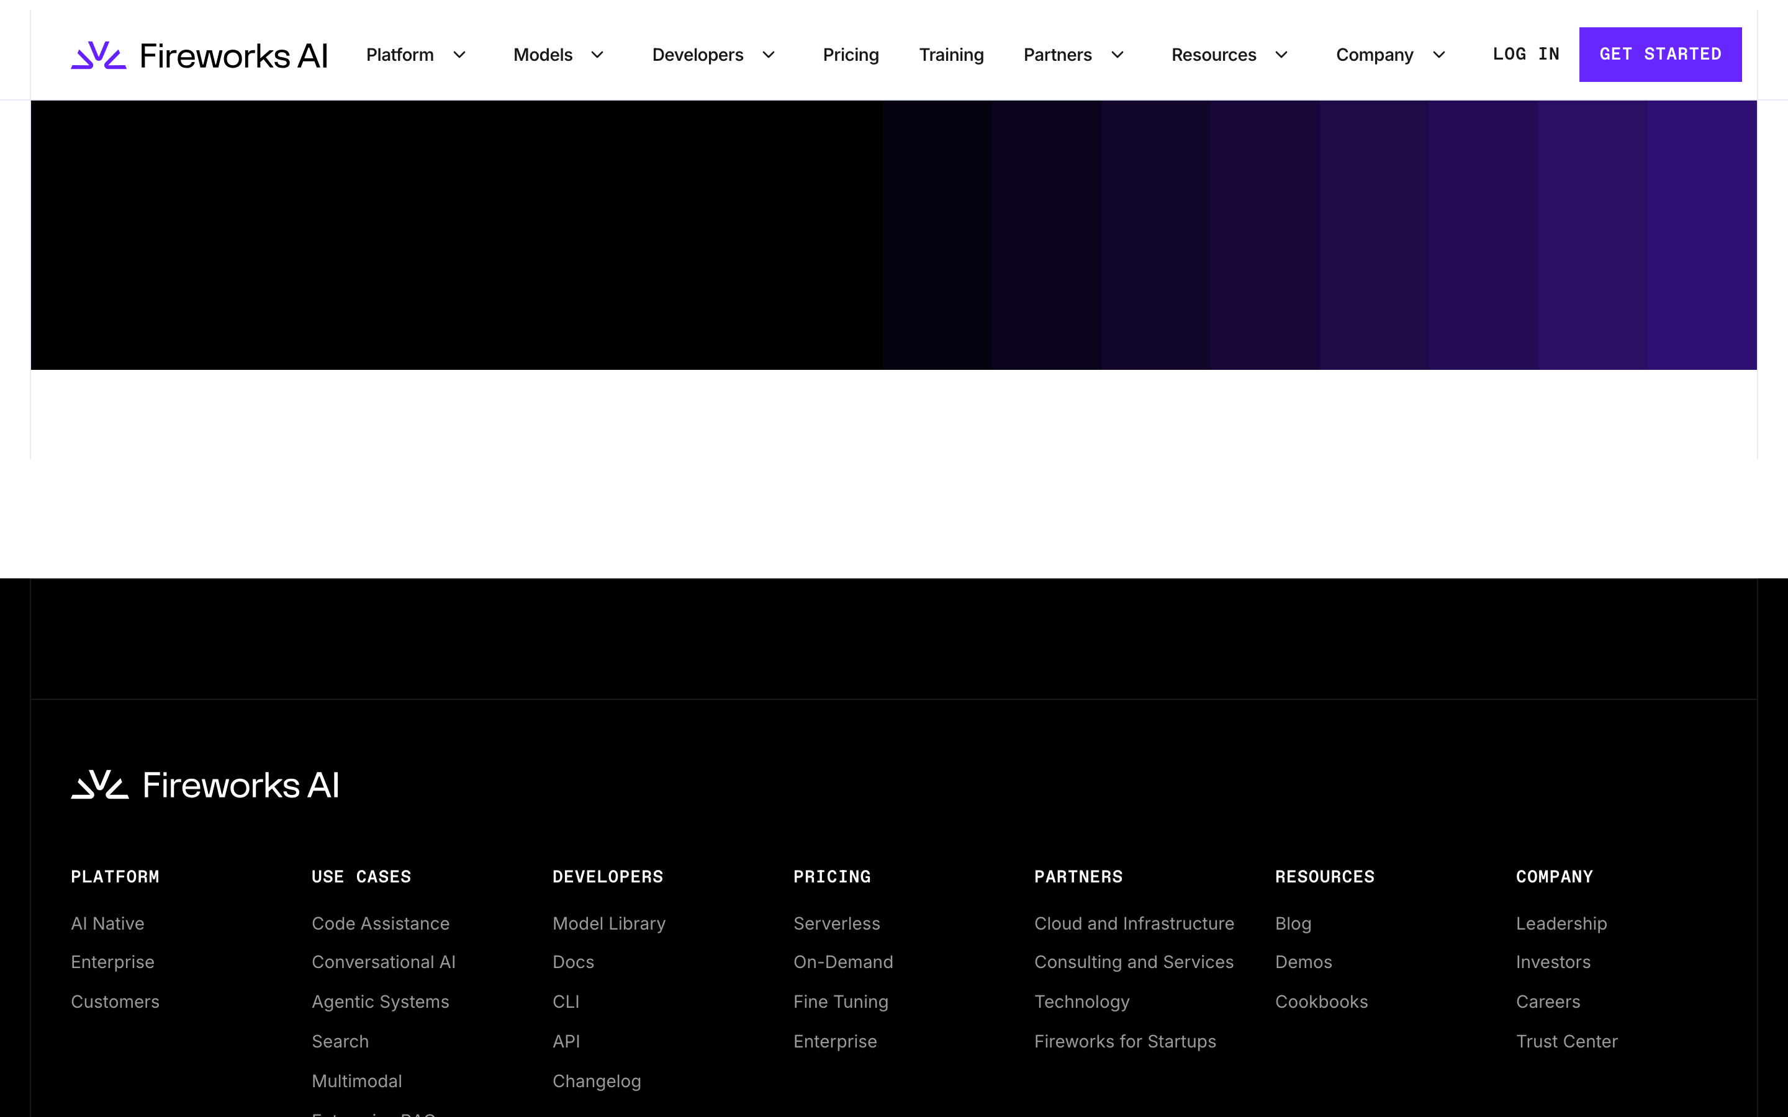Open Multimodal use case link
The height and width of the screenshot is (1117, 1788).
(357, 1081)
